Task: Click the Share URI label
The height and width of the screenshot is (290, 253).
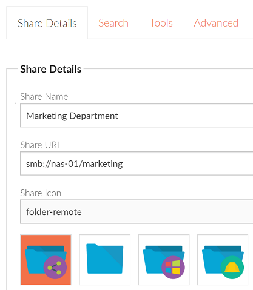Action: (x=39, y=145)
